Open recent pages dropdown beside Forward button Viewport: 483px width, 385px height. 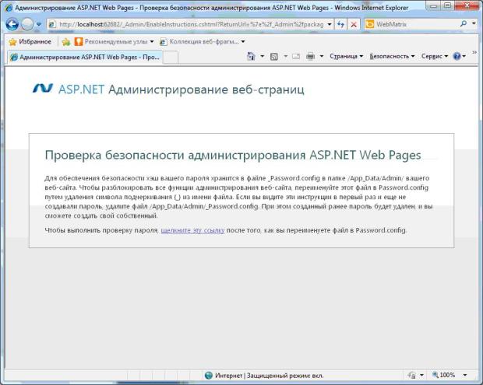(38, 24)
